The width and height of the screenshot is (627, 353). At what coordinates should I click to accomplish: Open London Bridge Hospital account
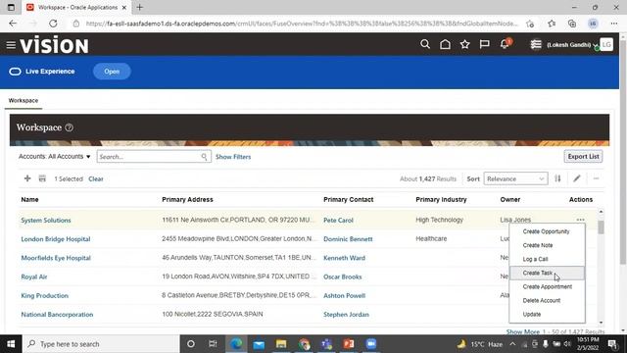coord(56,239)
